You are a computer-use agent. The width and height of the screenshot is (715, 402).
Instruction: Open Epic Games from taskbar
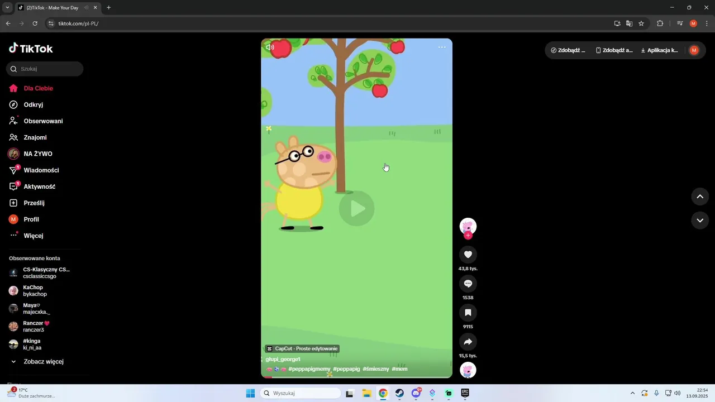465,393
